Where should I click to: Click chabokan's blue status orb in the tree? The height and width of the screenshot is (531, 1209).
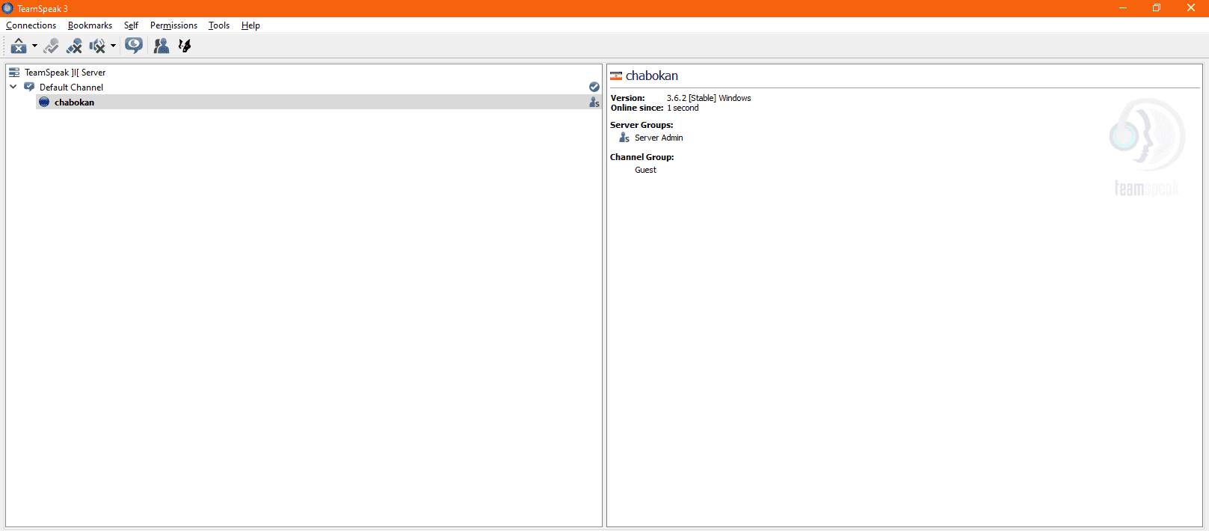point(44,102)
